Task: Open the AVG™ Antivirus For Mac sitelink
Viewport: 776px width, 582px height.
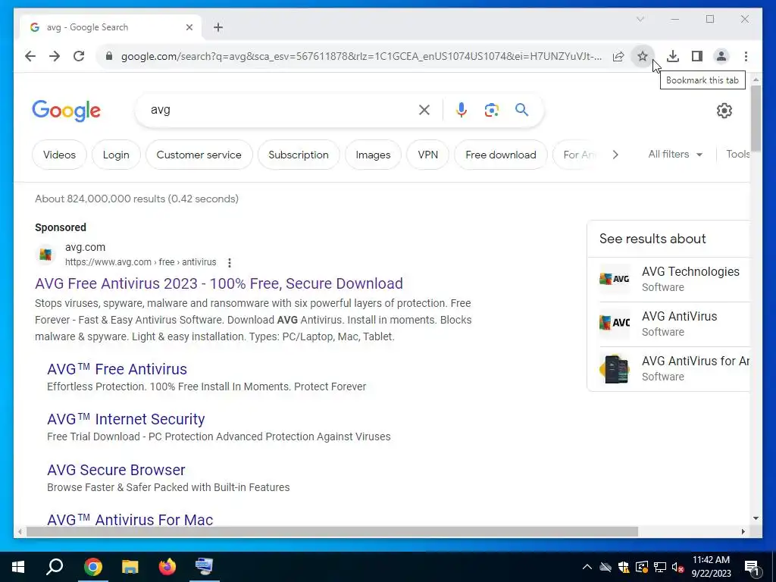Action: click(x=130, y=520)
